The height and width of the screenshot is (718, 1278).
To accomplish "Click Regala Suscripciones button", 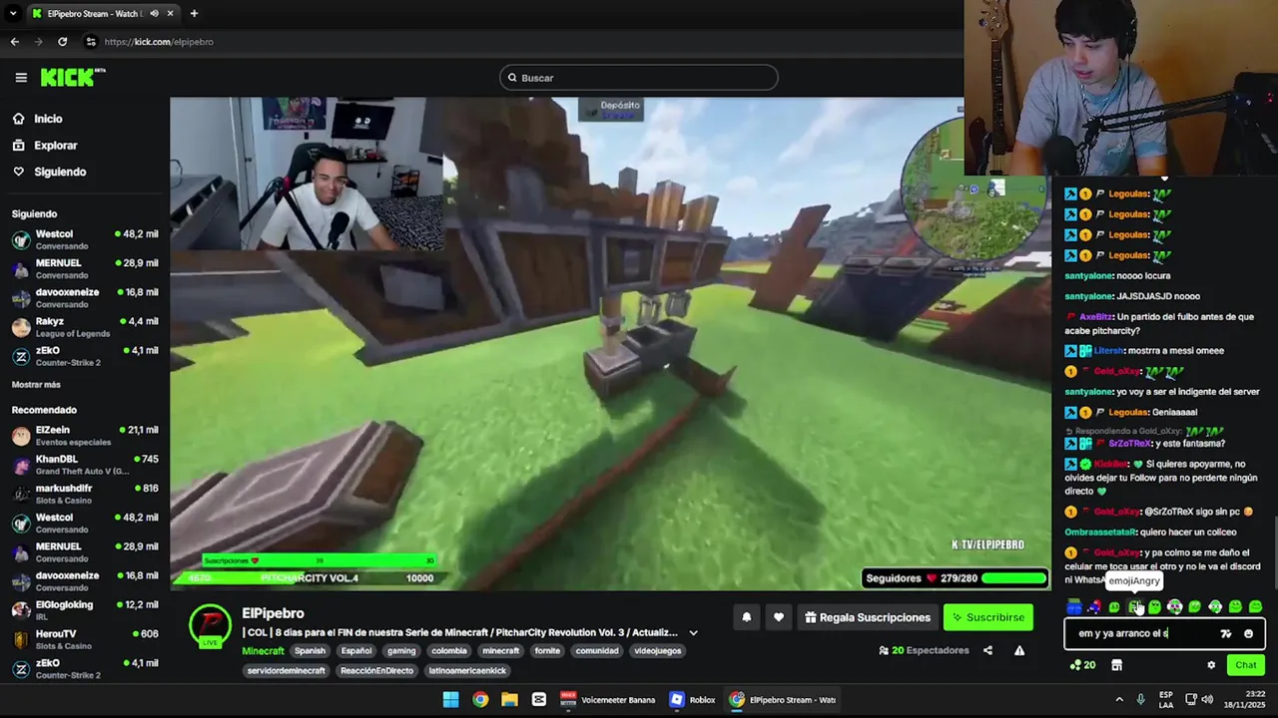I will click(868, 617).
